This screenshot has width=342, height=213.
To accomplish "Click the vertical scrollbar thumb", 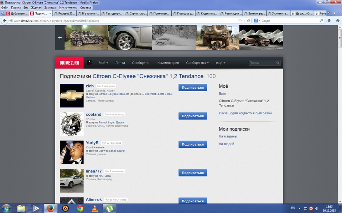I will point(340,38).
